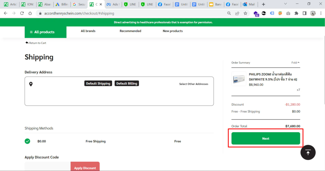Click the camera screenshot extension icon
The width and height of the screenshot is (325, 171).
pyautogui.click(x=288, y=13)
